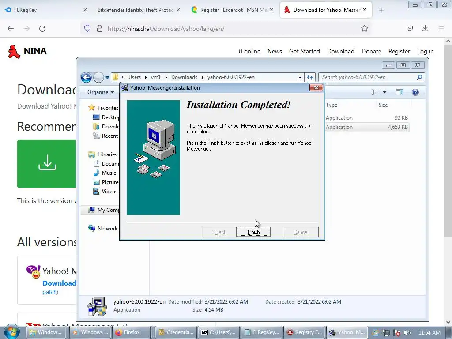Open Save to Pocket icon
Image resolution: width=452 pixels, height=339 pixels.
[x=409, y=28]
